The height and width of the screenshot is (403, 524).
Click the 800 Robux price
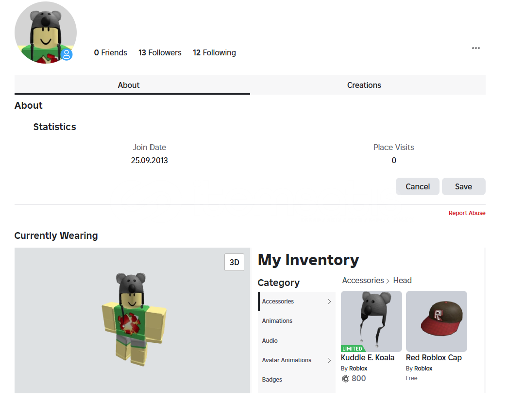pos(358,378)
